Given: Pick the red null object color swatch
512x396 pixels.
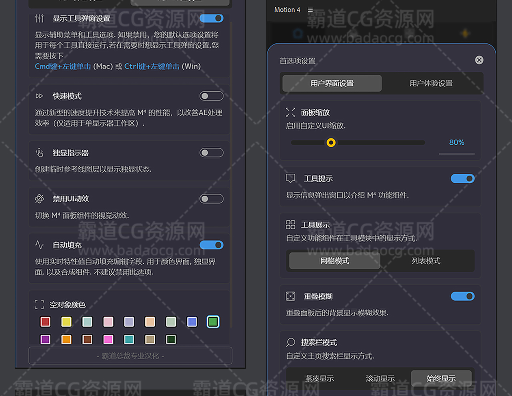Looking at the screenshot, I should (x=45, y=322).
